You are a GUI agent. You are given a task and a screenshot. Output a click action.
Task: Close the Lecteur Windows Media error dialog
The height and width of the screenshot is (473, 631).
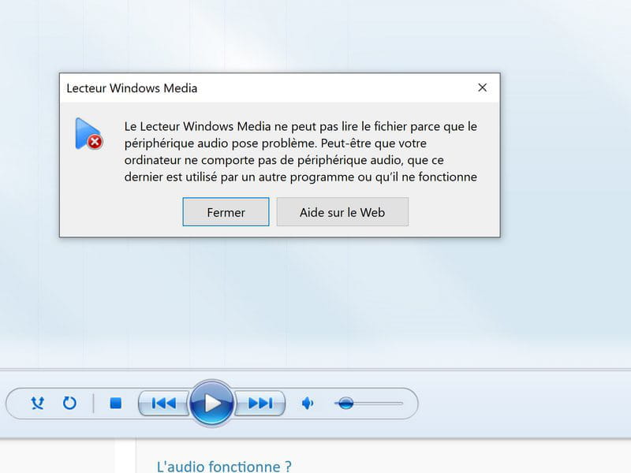tap(482, 88)
